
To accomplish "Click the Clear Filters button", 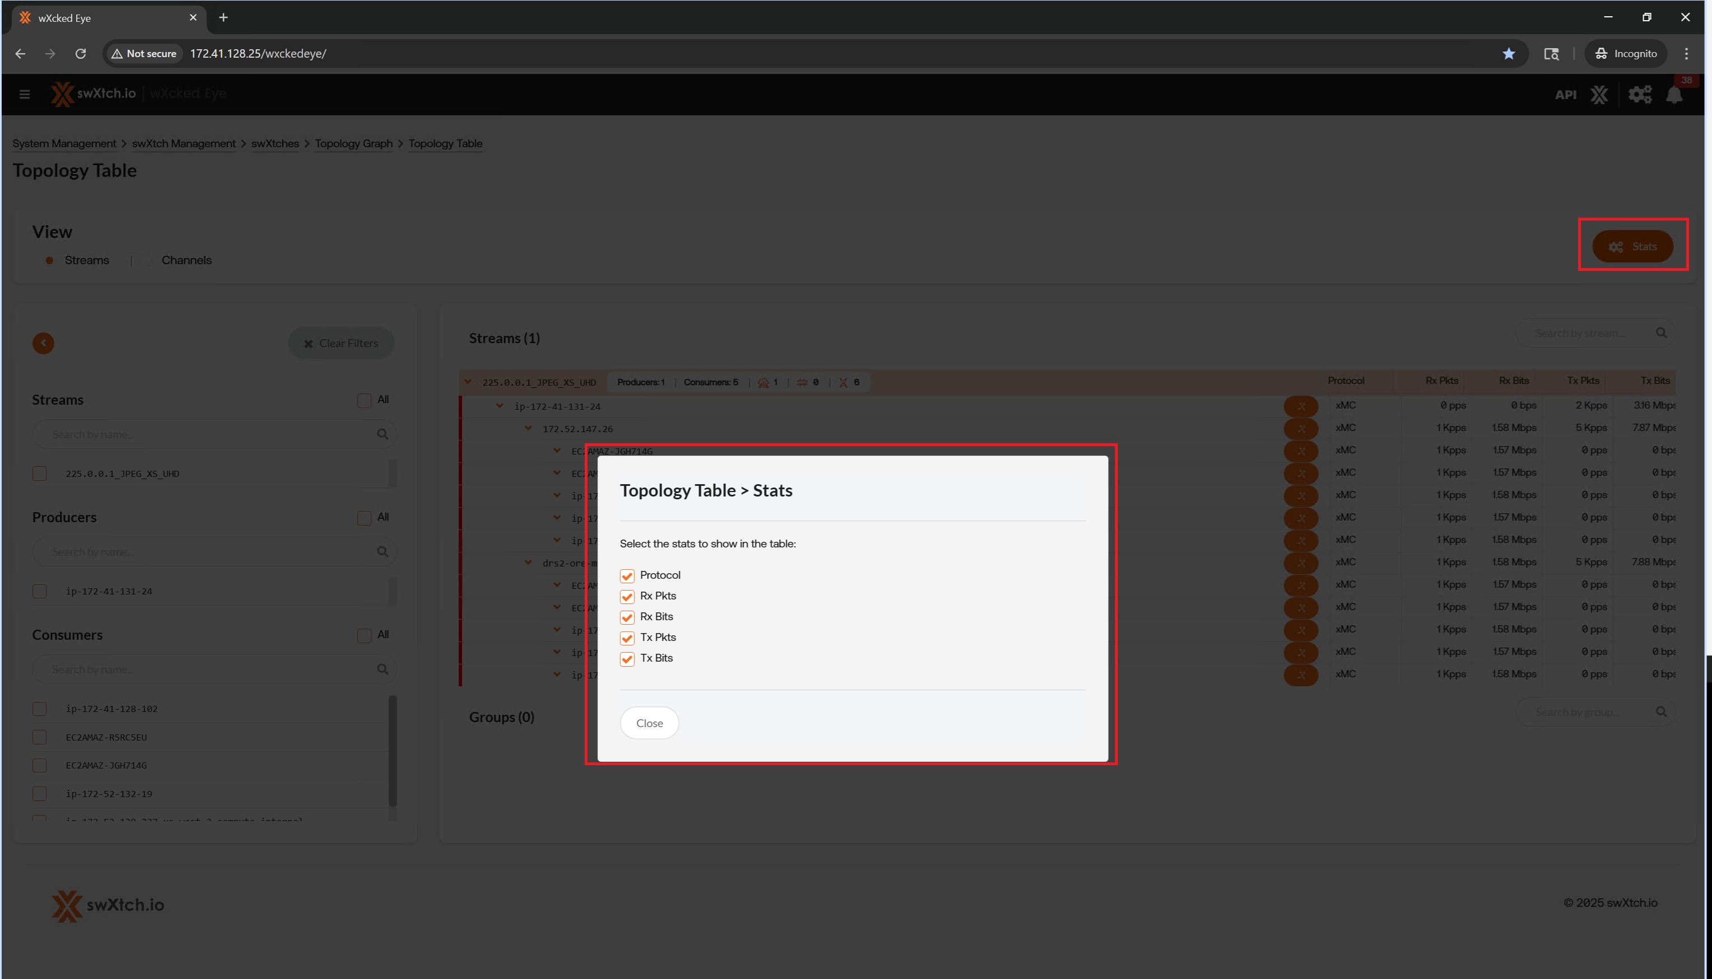I will (341, 344).
